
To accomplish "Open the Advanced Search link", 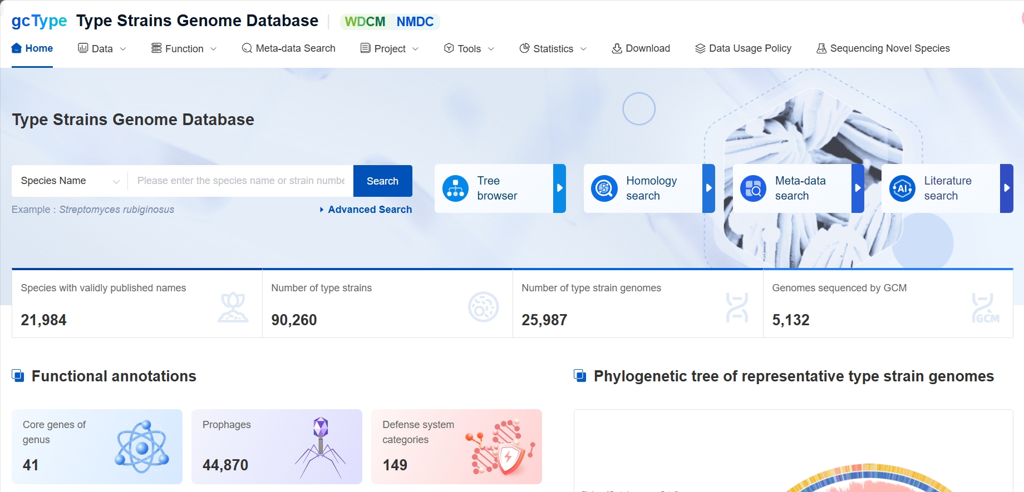I will point(366,210).
